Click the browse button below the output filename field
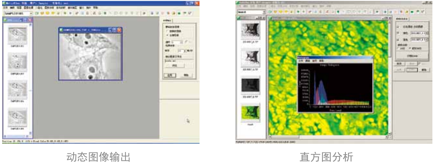Screen dimensions: 435x165 pyautogui.click(x=175, y=66)
